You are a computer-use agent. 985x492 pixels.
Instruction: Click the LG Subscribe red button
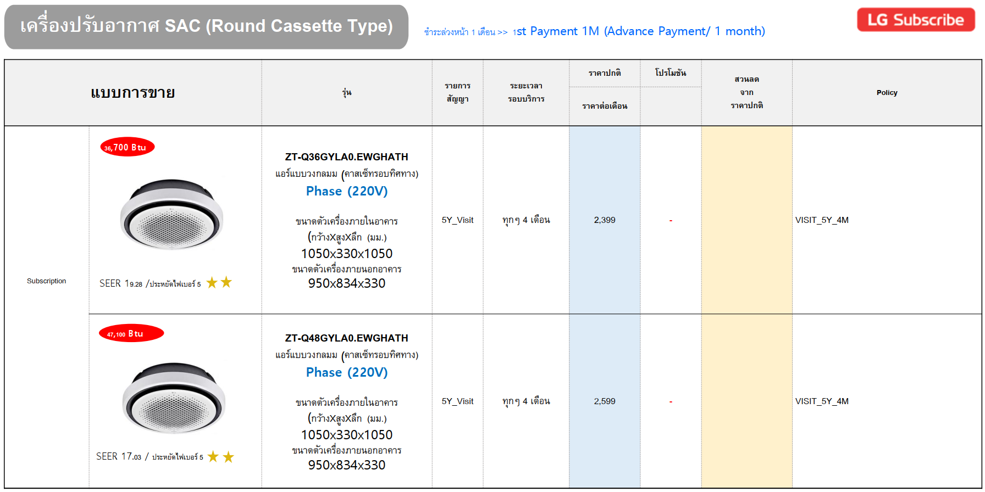[x=915, y=20]
